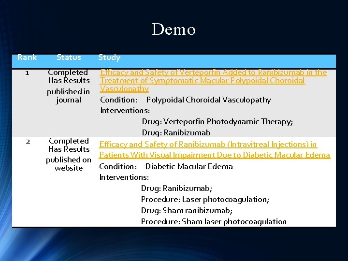The width and height of the screenshot is (348, 261).
Task: Click rank number 1 cell
Action: [x=27, y=73]
